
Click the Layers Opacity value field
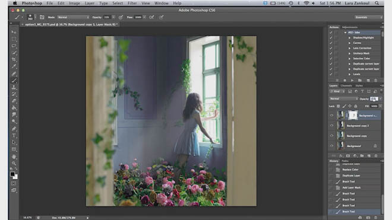(374, 99)
